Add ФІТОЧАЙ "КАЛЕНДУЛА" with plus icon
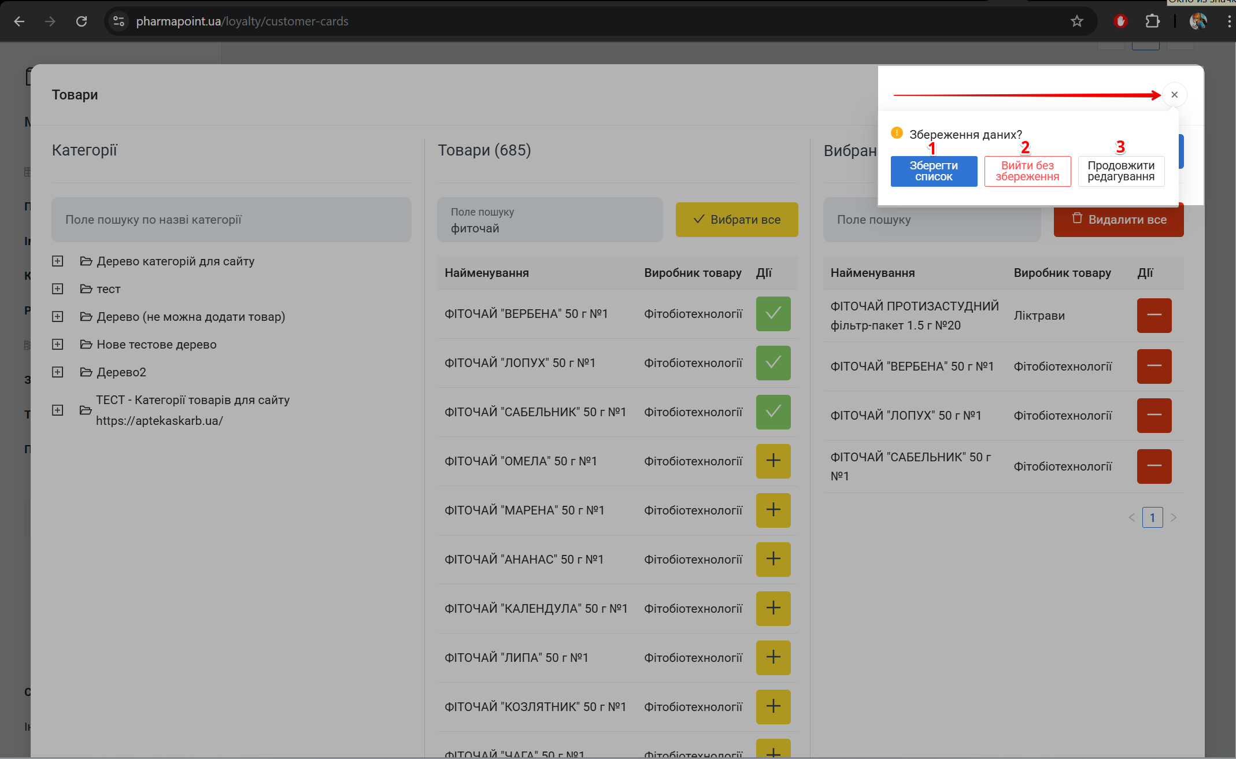Screen dimensions: 1236x759 773,608
